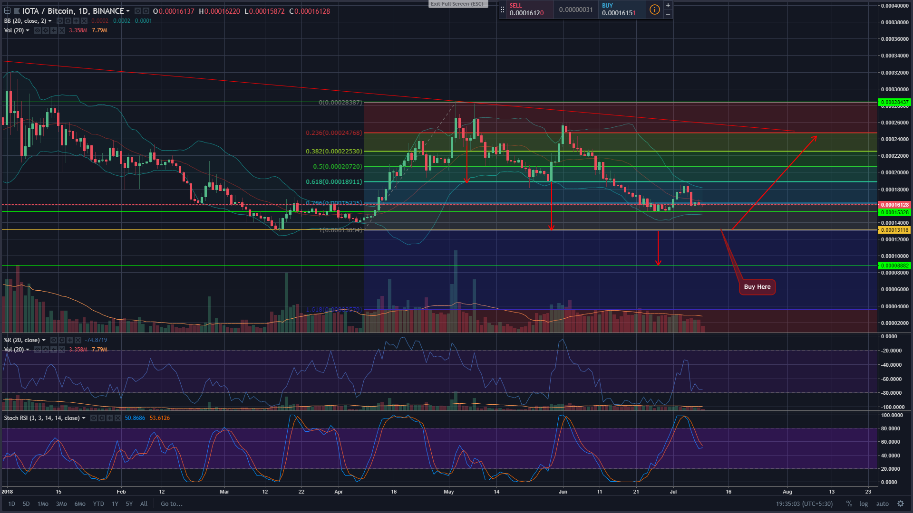
Task: Click the 0.00016128 current price label
Action: [894, 205]
